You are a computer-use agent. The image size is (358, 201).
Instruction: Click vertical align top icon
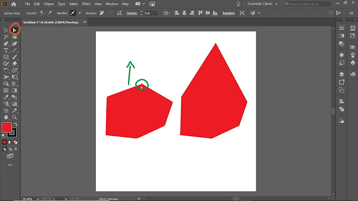coord(200,13)
